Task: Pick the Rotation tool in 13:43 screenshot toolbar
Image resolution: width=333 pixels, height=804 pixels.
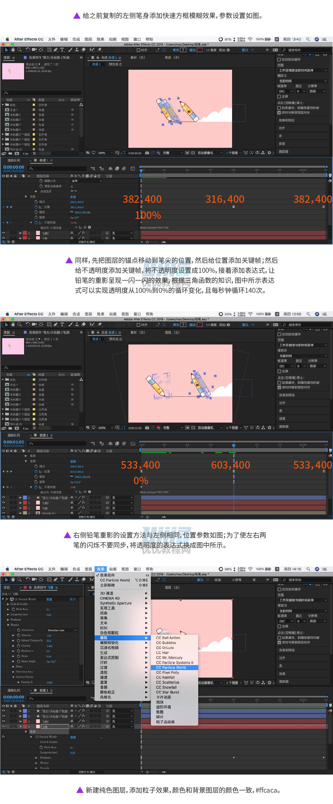Action: coord(28,50)
